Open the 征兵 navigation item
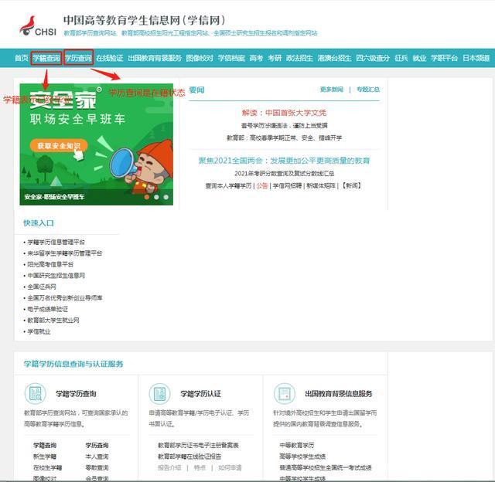 click(x=401, y=58)
